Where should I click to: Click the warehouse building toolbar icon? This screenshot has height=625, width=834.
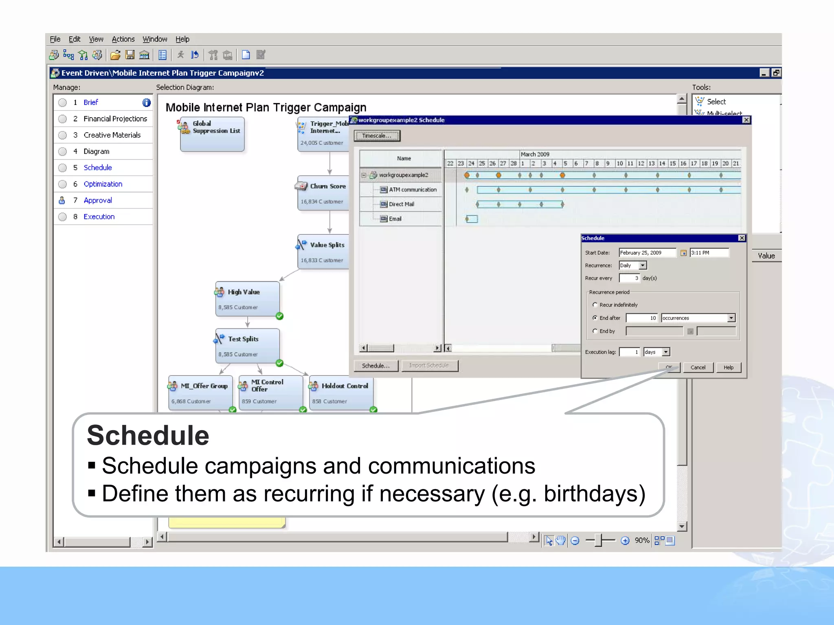coord(144,55)
